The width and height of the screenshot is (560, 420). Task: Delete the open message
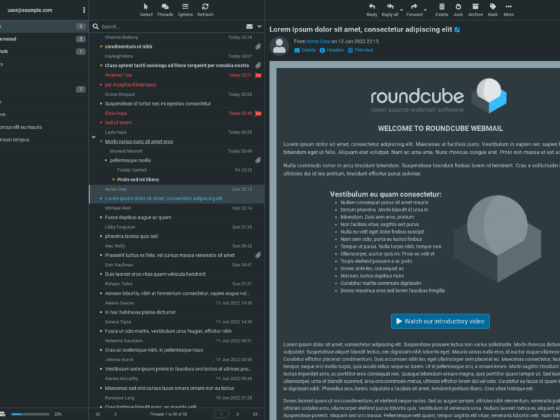coord(442,10)
